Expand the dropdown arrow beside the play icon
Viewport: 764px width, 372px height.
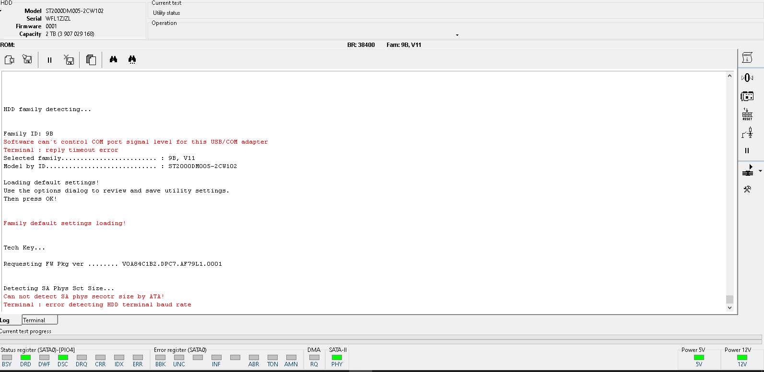pos(760,171)
